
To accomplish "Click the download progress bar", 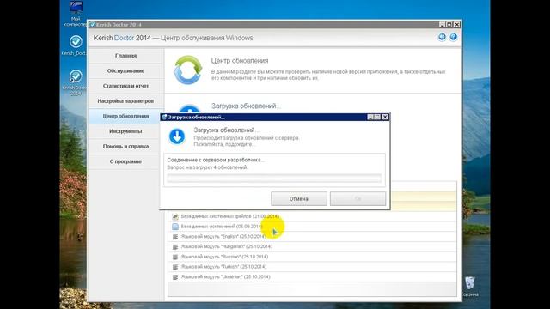I will pyautogui.click(x=274, y=178).
